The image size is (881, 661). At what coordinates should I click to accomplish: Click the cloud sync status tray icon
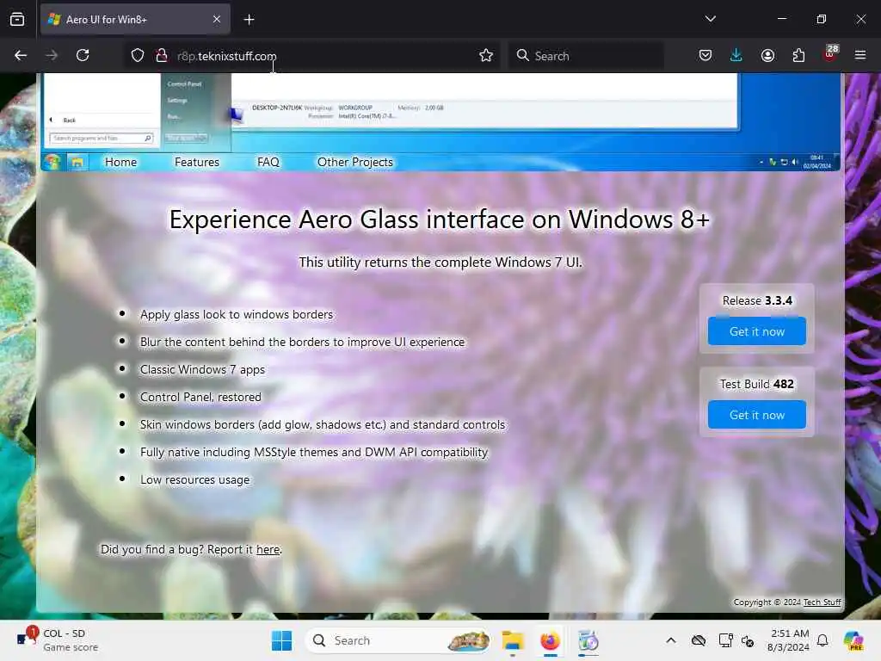(x=699, y=640)
